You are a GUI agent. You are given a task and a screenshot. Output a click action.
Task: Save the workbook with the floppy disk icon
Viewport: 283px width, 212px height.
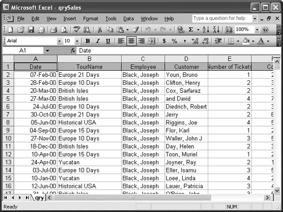[x=31, y=29]
